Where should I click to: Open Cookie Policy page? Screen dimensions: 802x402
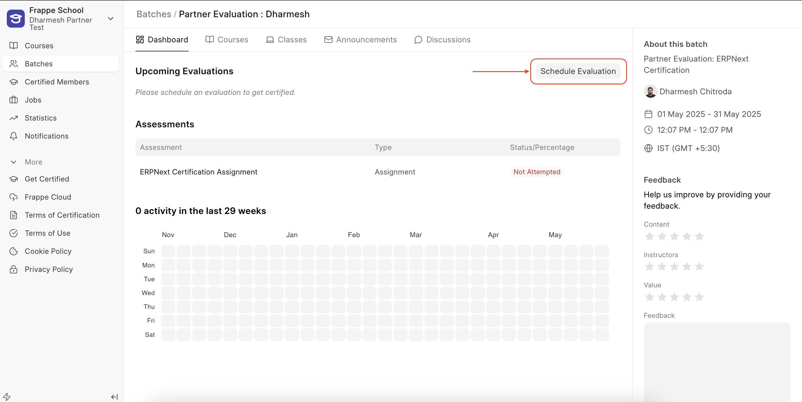[61, 251]
